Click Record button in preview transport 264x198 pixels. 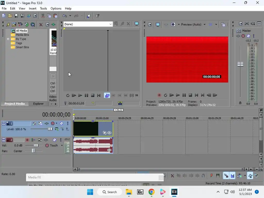159,95
